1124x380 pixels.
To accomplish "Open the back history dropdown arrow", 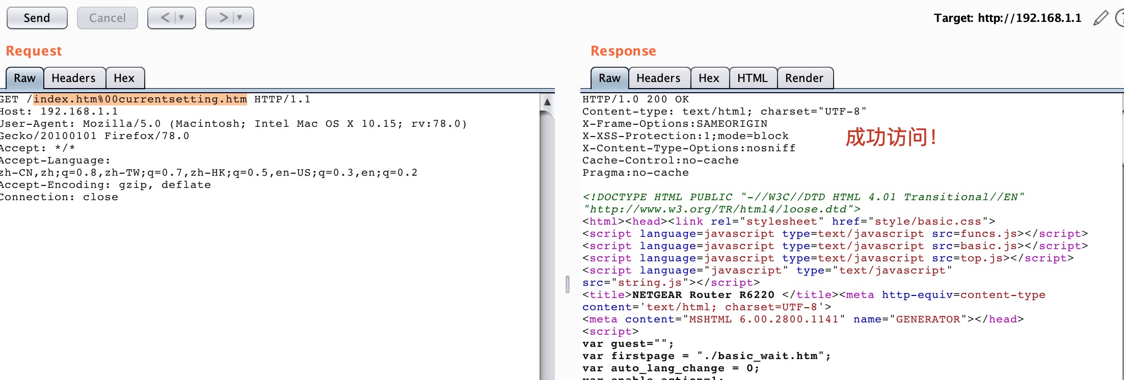I will click(x=181, y=18).
